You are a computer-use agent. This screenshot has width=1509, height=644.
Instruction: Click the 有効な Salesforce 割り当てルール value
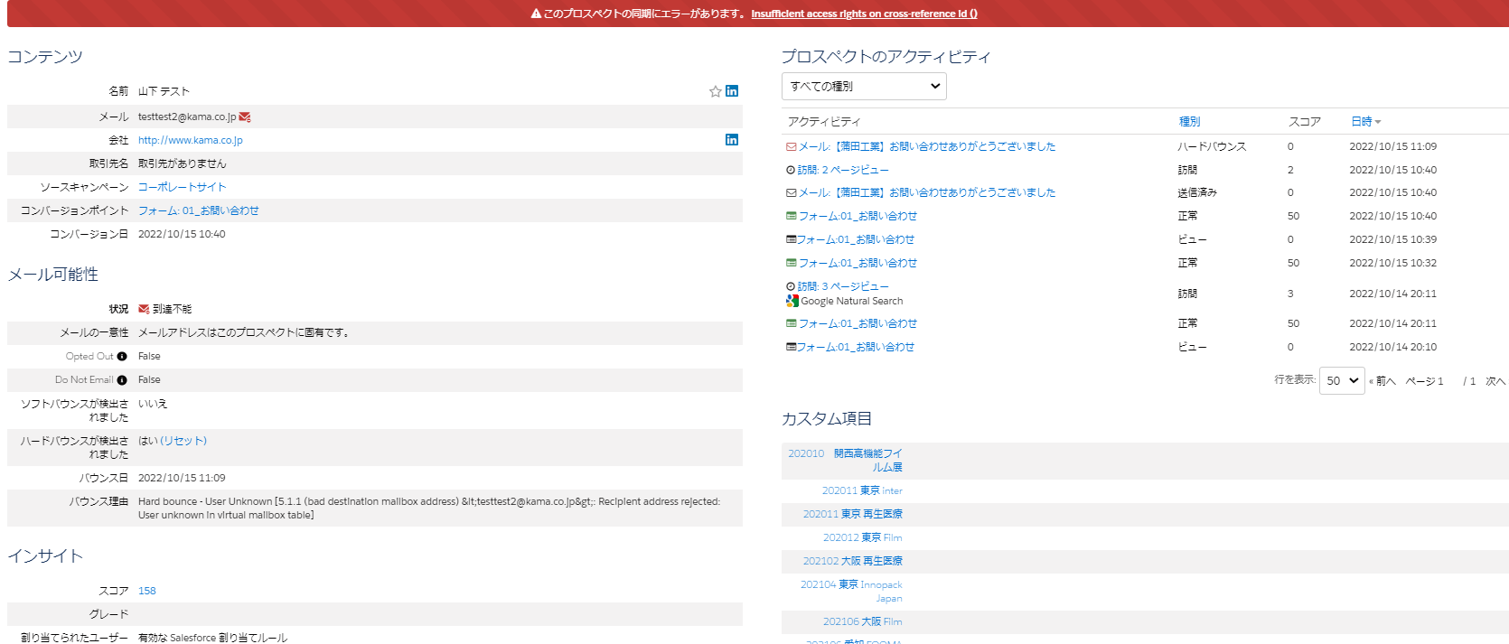(x=212, y=638)
